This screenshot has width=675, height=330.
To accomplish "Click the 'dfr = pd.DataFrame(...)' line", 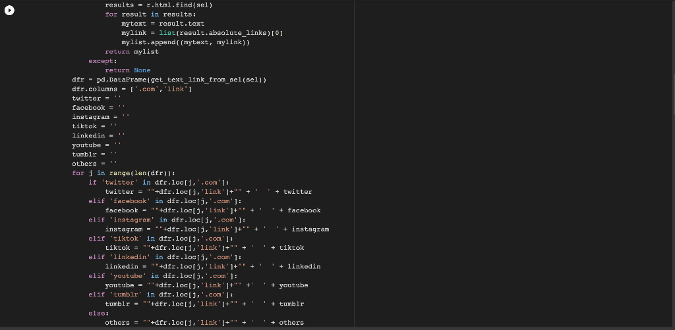I will tap(169, 80).
